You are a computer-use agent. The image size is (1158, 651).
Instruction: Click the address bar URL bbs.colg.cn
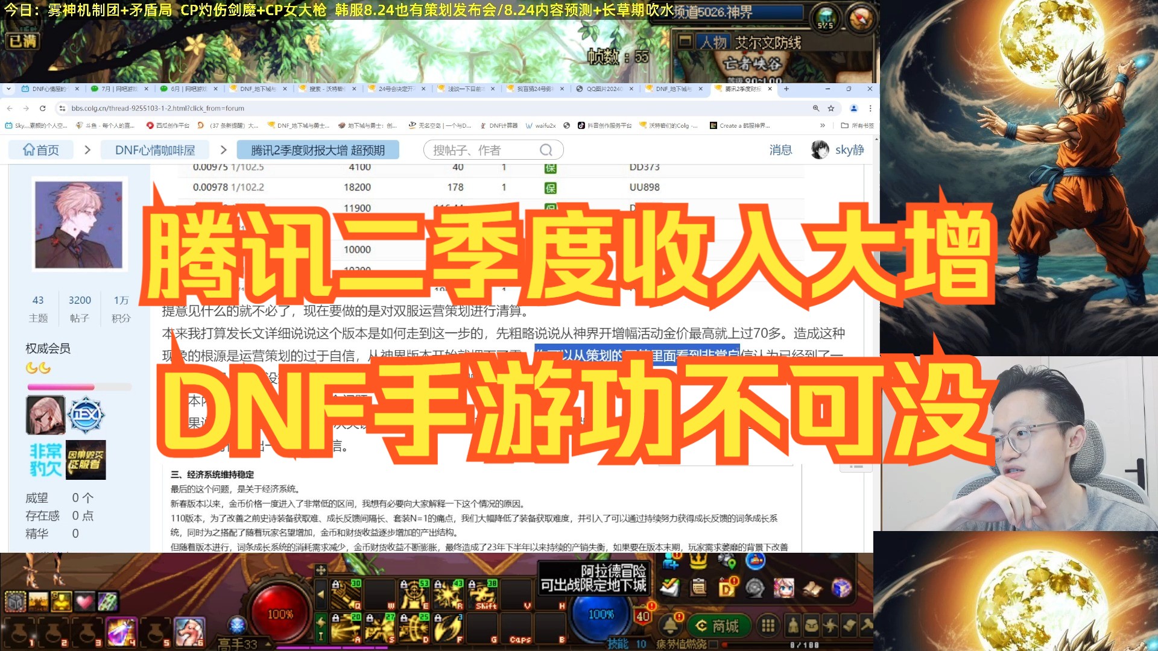pyautogui.click(x=157, y=108)
